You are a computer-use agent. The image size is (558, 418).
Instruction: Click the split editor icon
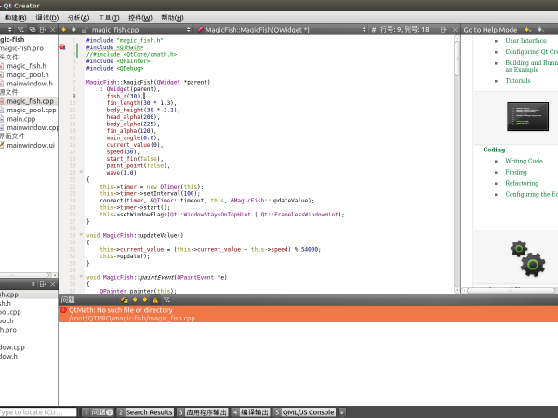pyautogui.click(x=445, y=30)
